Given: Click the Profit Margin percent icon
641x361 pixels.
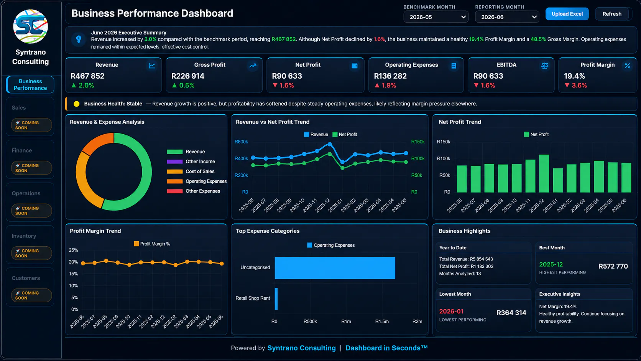Looking at the screenshot, I should point(628,66).
